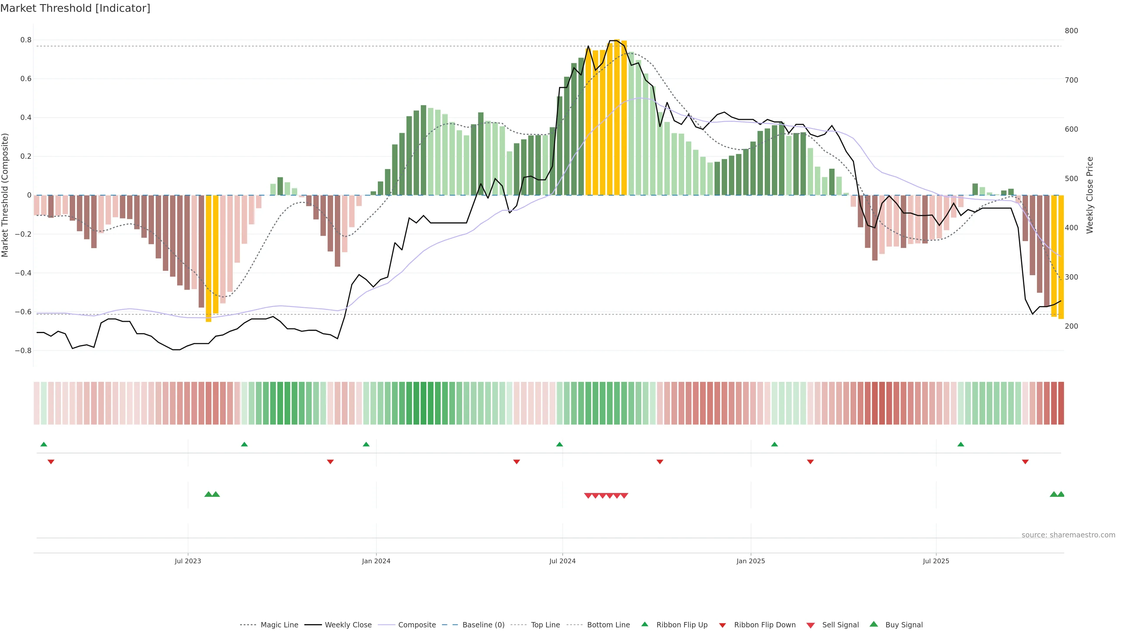Click the ribbon flip up marker just before Jul 2024
Screen dimensions: 1130x635
coord(559,444)
